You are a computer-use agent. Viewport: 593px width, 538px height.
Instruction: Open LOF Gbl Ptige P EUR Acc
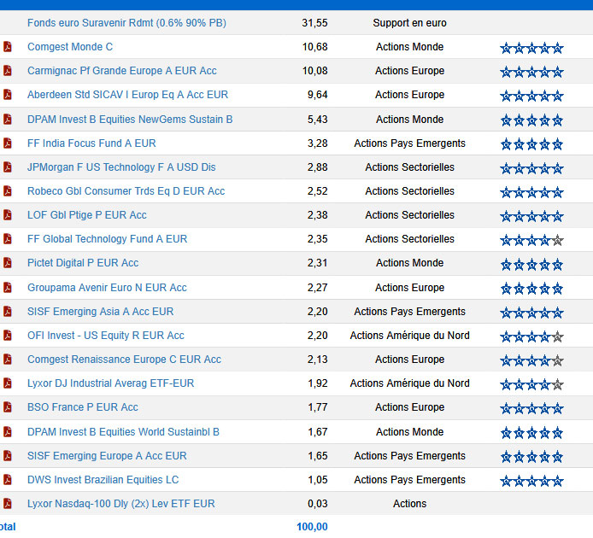[x=86, y=214]
